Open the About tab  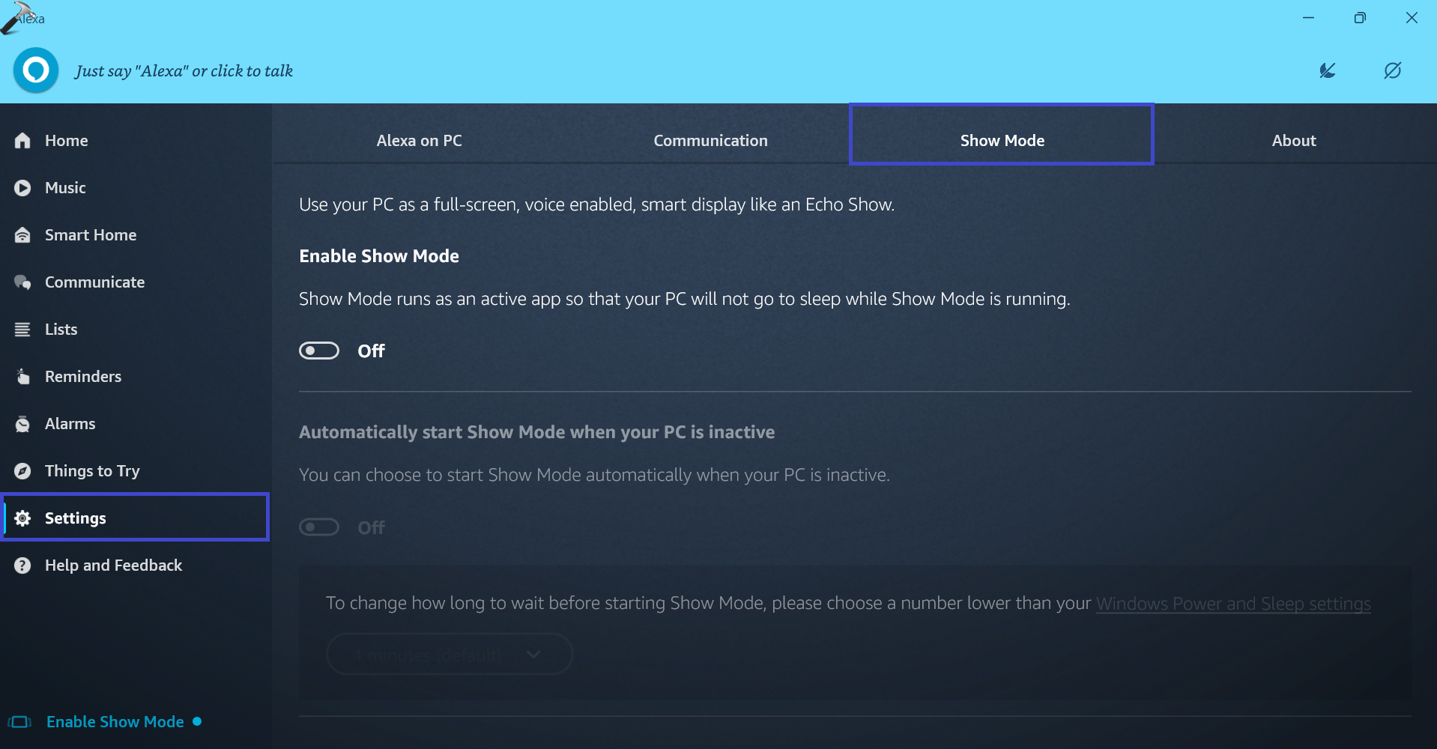[1293, 141]
